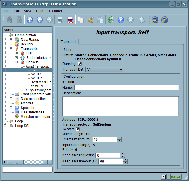This screenshot has height=181, width=189.
Task: Launch the first QTStarter module icon
Action: pyautogui.click(x=155, y=20)
